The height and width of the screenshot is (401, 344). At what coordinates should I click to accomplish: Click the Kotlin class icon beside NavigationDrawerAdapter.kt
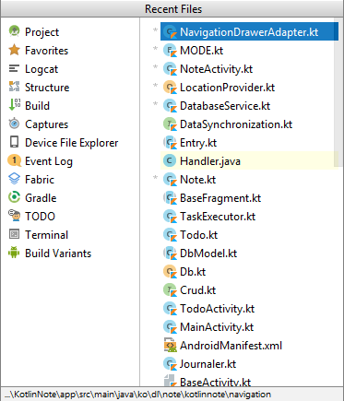click(x=170, y=32)
